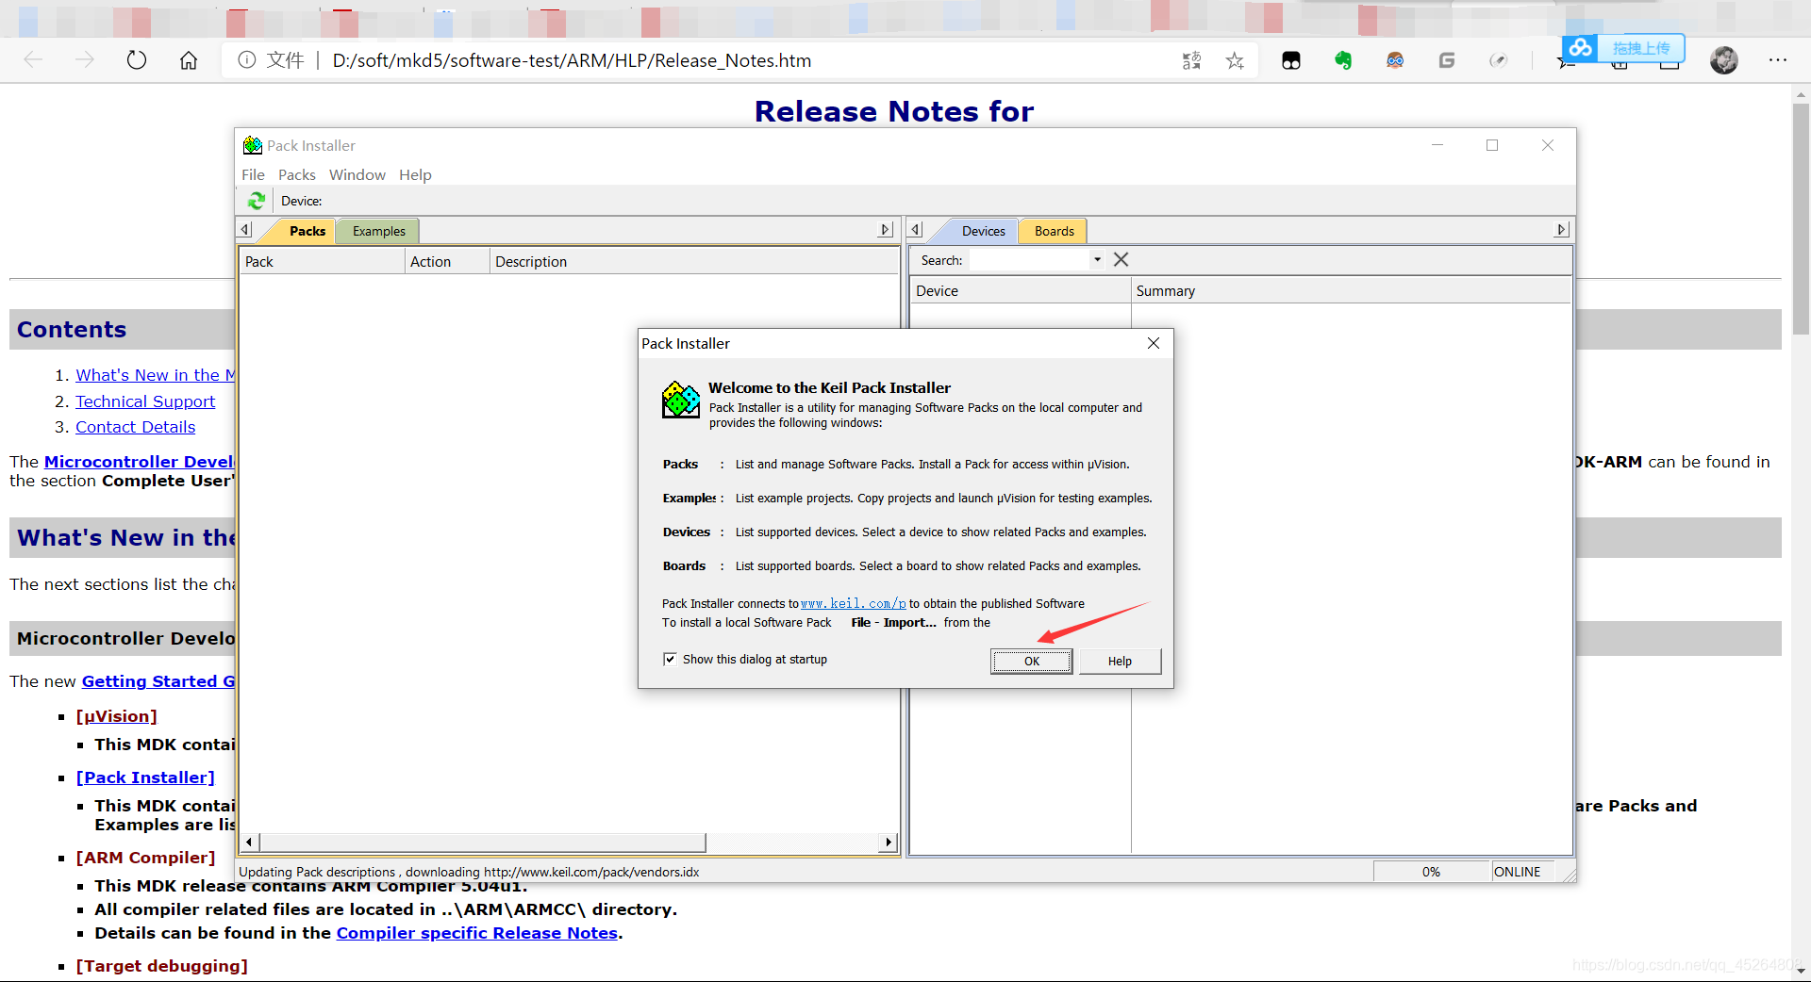Open the gray G extension icon

click(1447, 60)
